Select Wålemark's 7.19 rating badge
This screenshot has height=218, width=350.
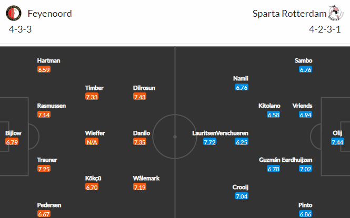coord(139,187)
